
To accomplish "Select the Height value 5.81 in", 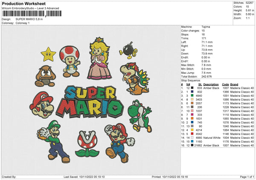I will tap(250, 10).
